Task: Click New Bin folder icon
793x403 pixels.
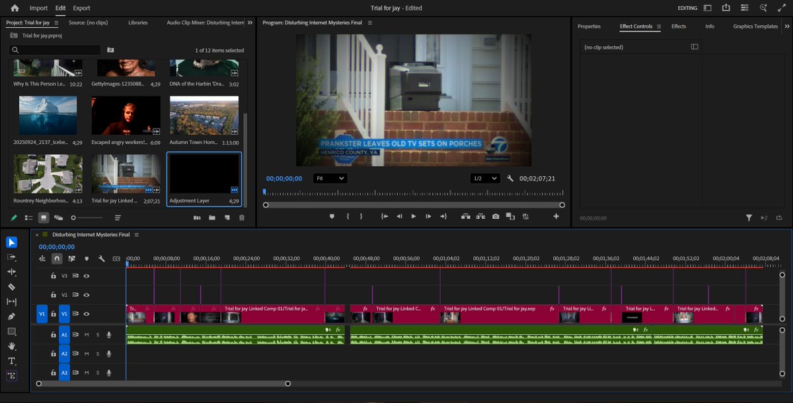Action: click(212, 218)
